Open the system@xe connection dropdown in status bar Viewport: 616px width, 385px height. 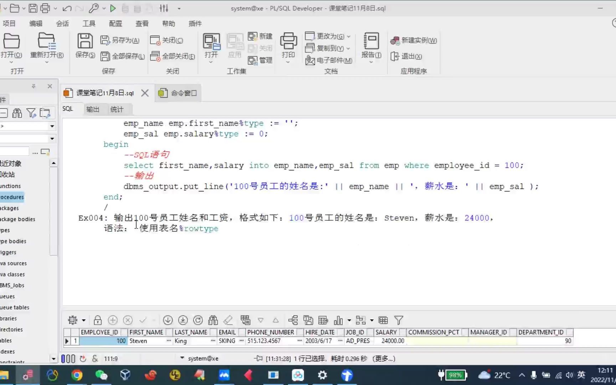[182, 358]
